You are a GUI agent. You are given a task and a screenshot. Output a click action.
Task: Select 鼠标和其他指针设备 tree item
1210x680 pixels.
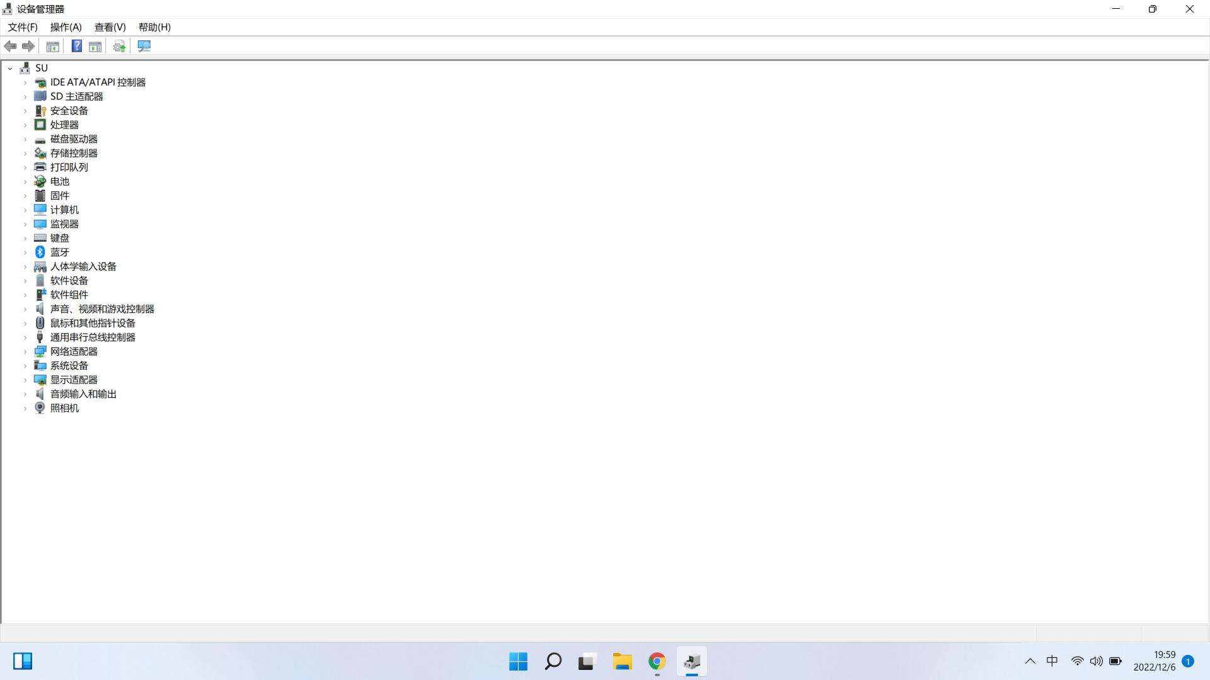point(93,323)
